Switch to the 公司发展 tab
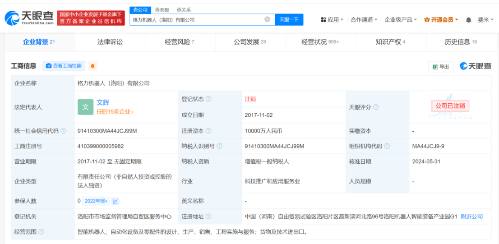499x244 pixels. tap(250, 42)
